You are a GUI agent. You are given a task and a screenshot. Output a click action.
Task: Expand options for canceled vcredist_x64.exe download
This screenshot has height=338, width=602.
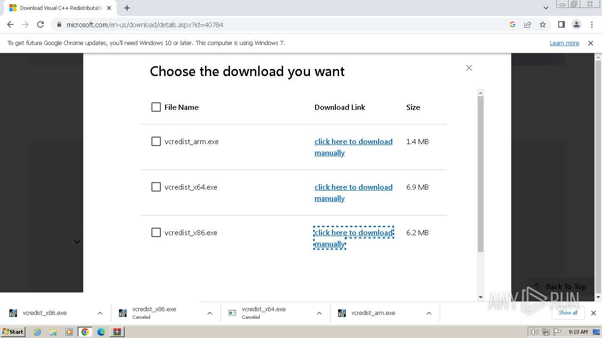[319, 313]
